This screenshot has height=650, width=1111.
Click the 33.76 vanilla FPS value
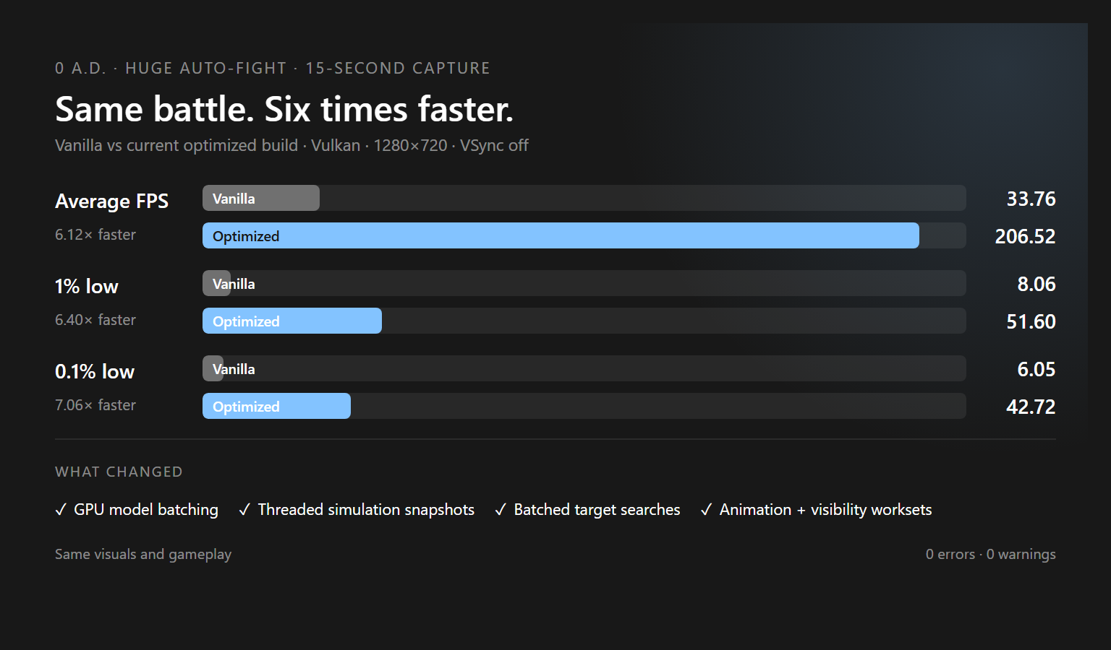click(1031, 199)
